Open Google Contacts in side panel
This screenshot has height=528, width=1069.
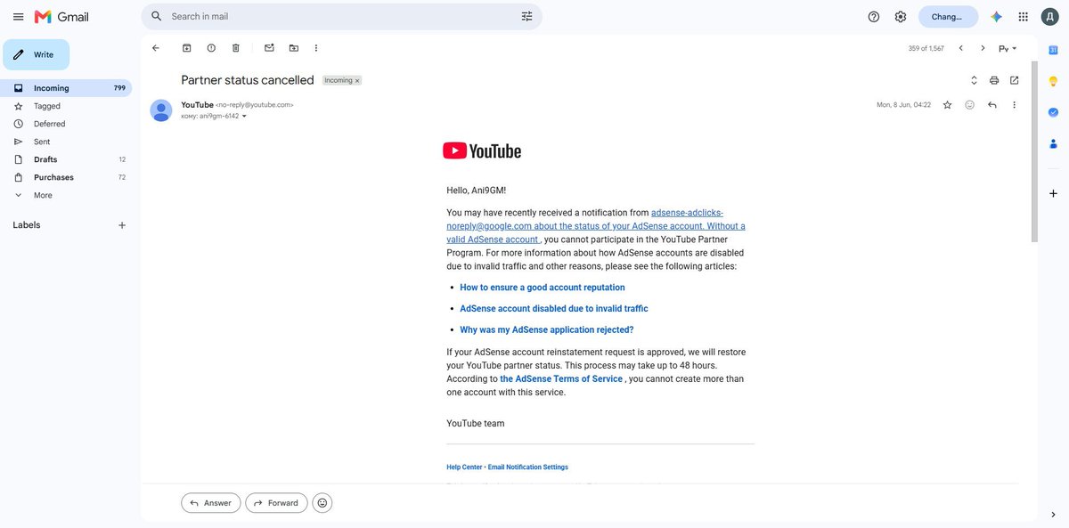[x=1053, y=143]
